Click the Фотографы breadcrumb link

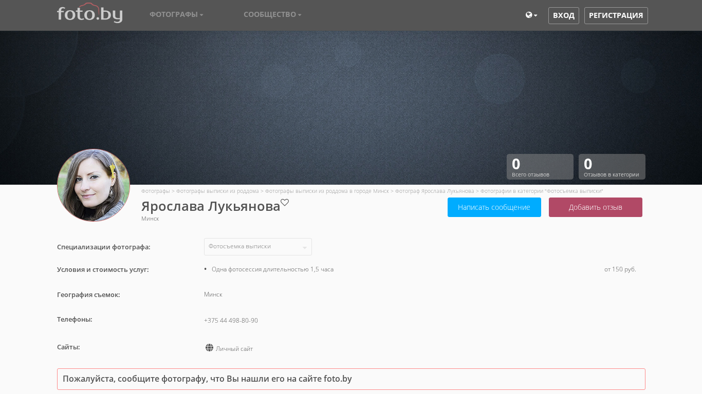click(x=156, y=191)
